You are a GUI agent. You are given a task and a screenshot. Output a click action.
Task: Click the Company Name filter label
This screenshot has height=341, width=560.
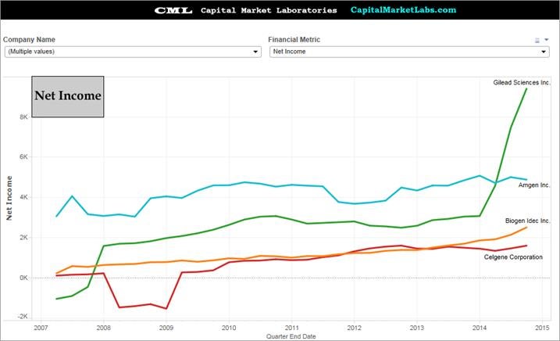tap(29, 40)
